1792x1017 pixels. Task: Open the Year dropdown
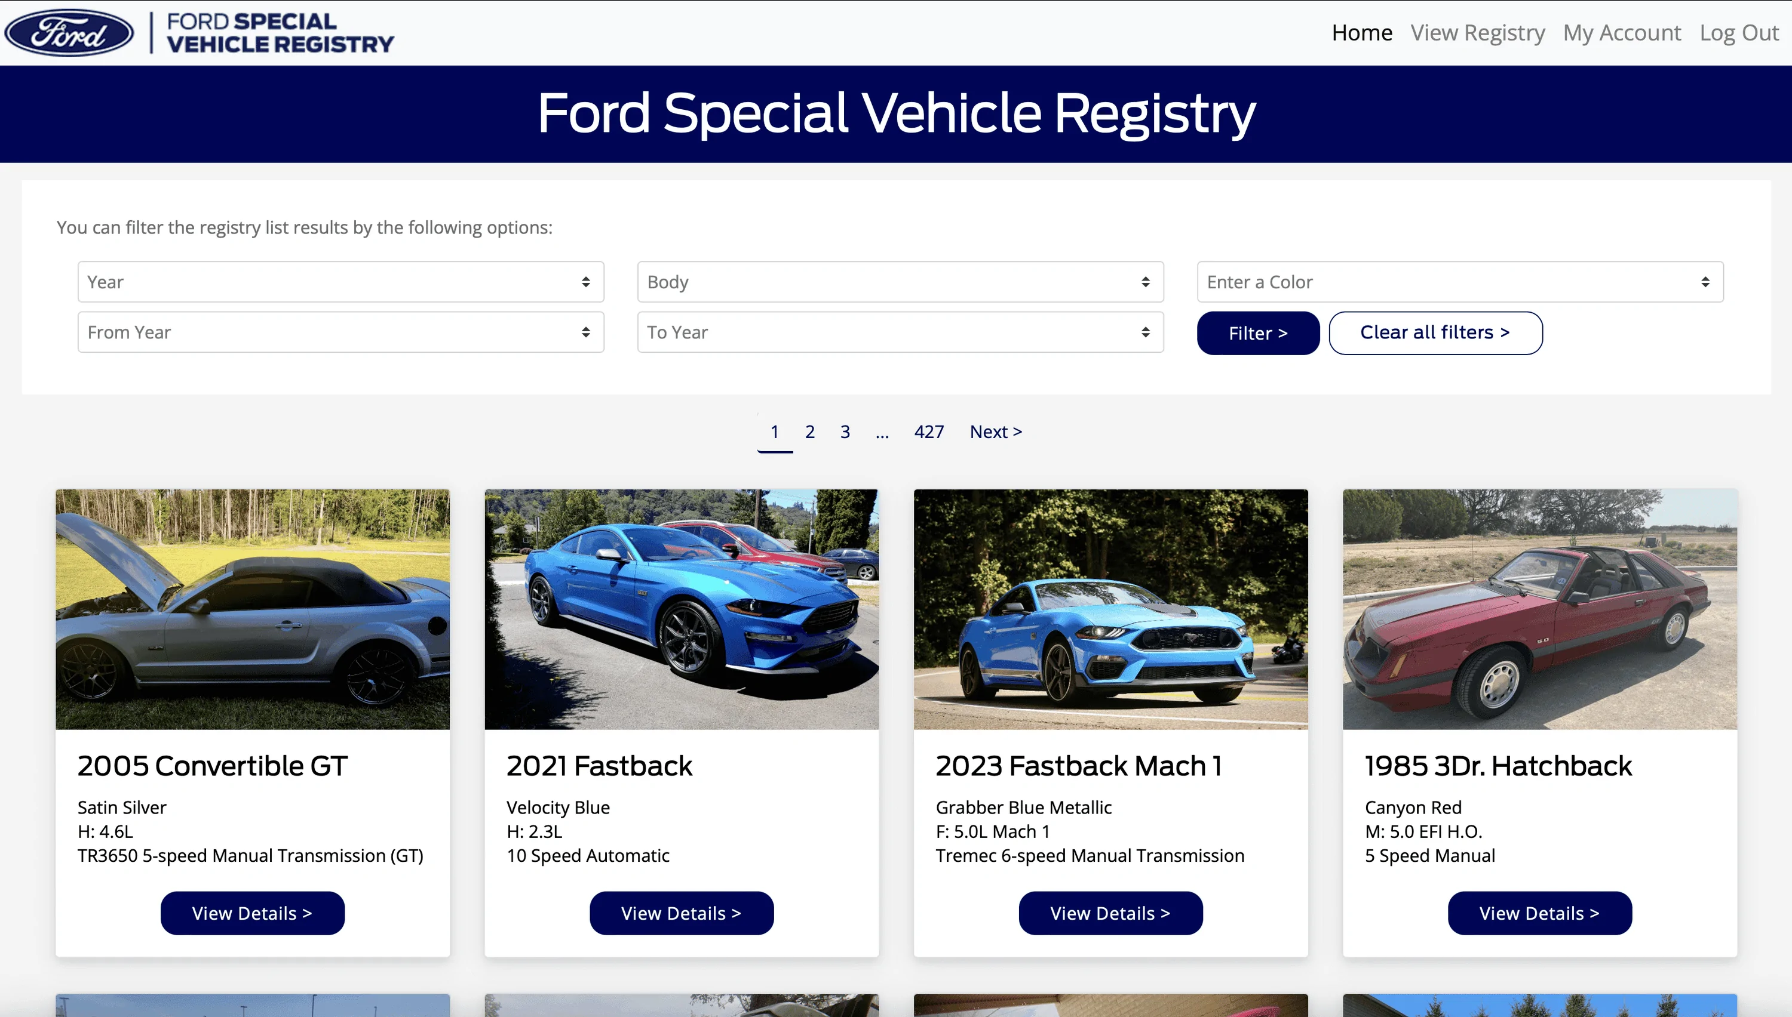(341, 282)
